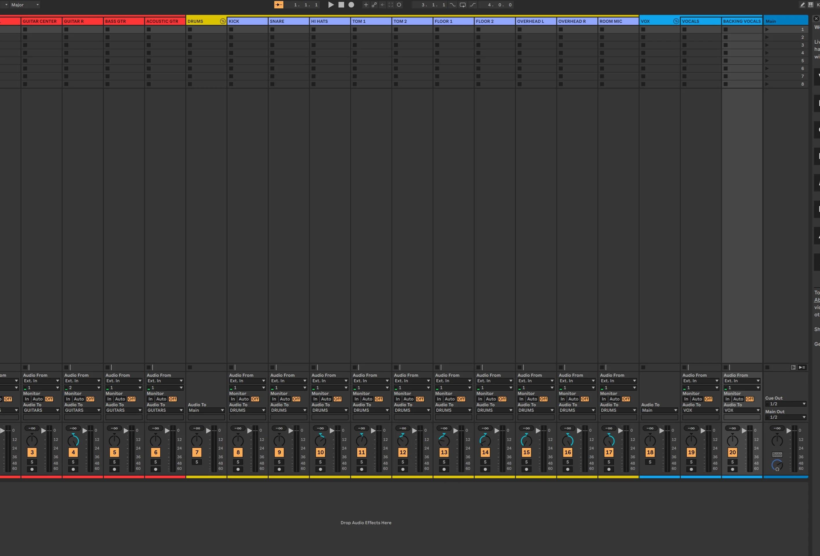This screenshot has width=820, height=556.
Task: Toggle the Punch-Out switch icon
Action: (x=473, y=5)
